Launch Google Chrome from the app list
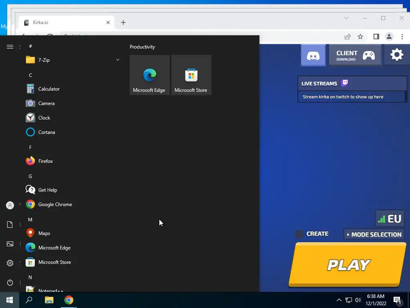This screenshot has width=410, height=308. [73, 204]
